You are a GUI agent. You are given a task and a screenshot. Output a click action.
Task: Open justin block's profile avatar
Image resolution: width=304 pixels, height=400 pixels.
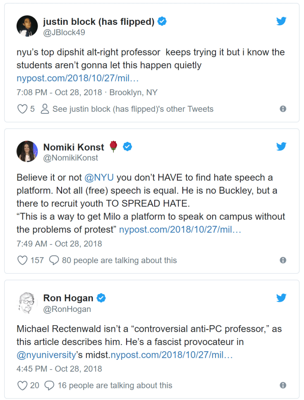pos(27,26)
